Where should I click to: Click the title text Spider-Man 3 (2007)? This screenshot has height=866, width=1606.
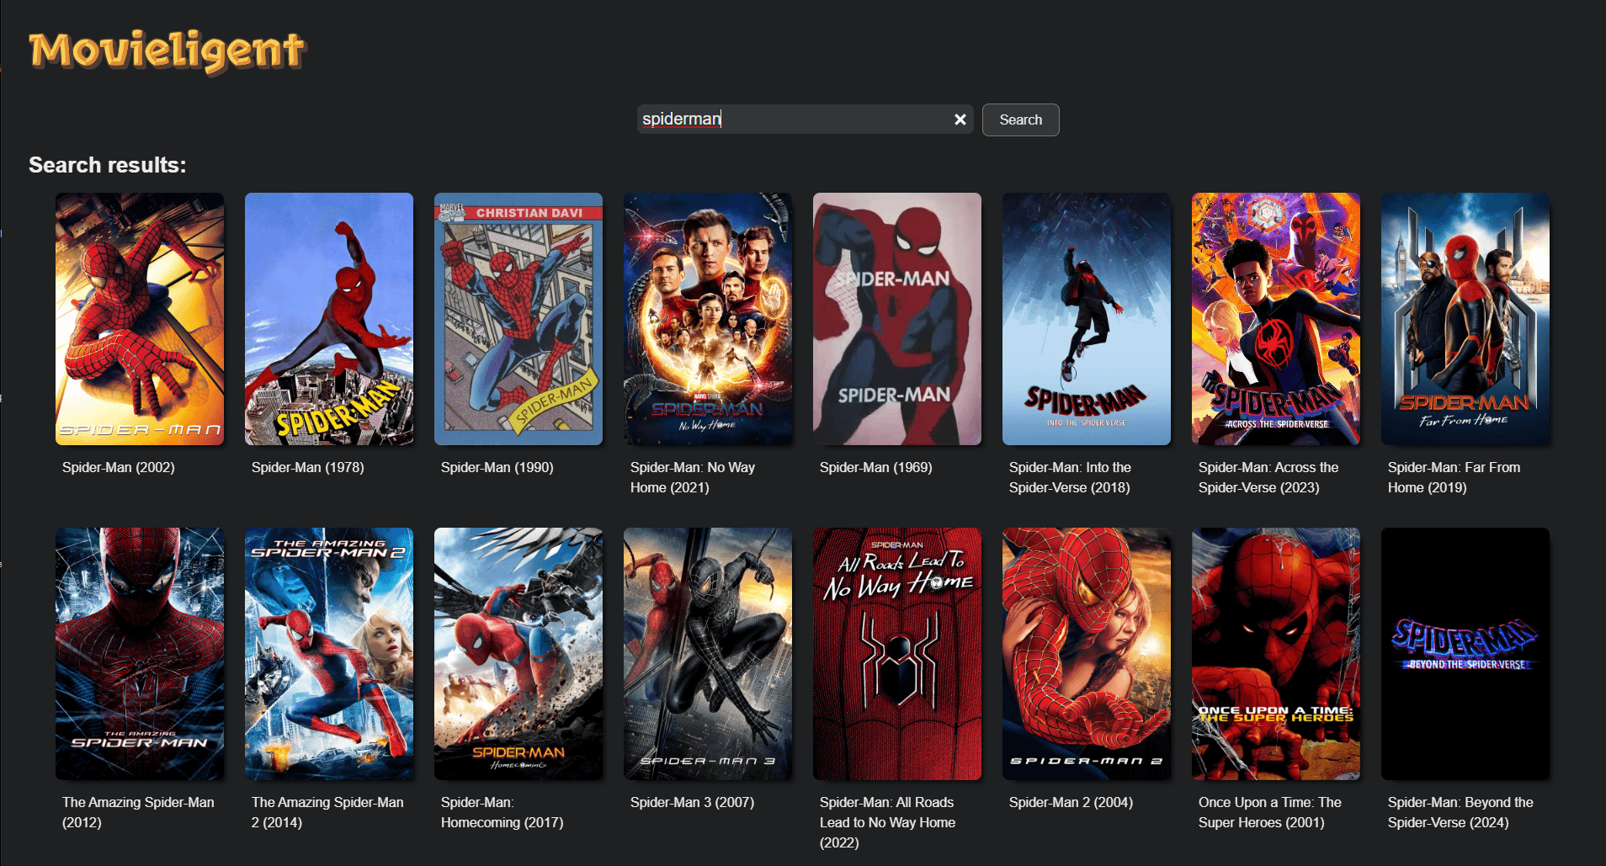(692, 802)
